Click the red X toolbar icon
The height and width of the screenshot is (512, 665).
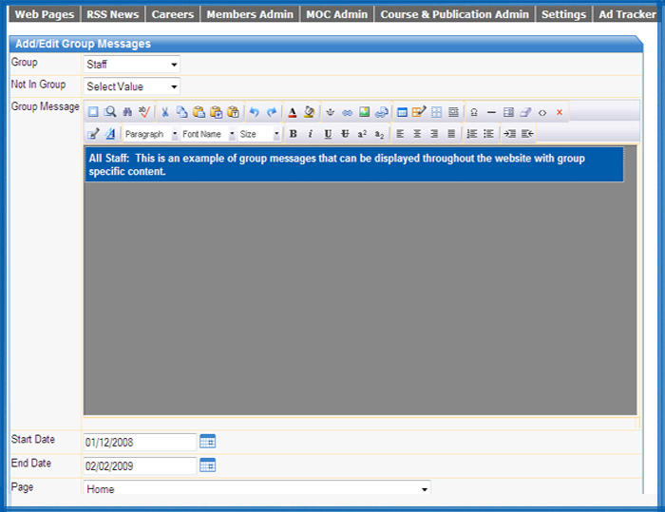coord(560,112)
